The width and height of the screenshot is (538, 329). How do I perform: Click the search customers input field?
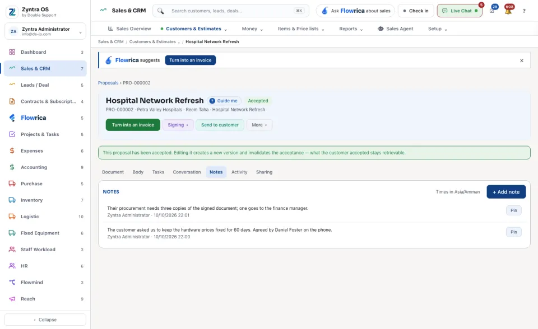coord(230,11)
